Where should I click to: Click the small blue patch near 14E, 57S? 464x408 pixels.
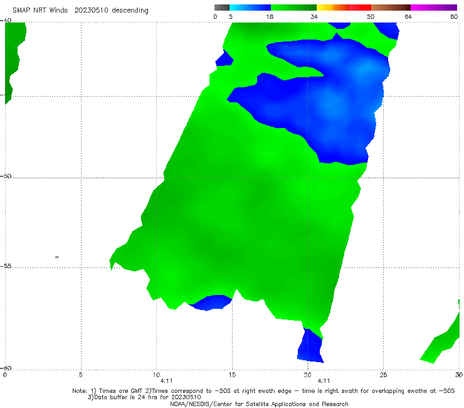211,303
